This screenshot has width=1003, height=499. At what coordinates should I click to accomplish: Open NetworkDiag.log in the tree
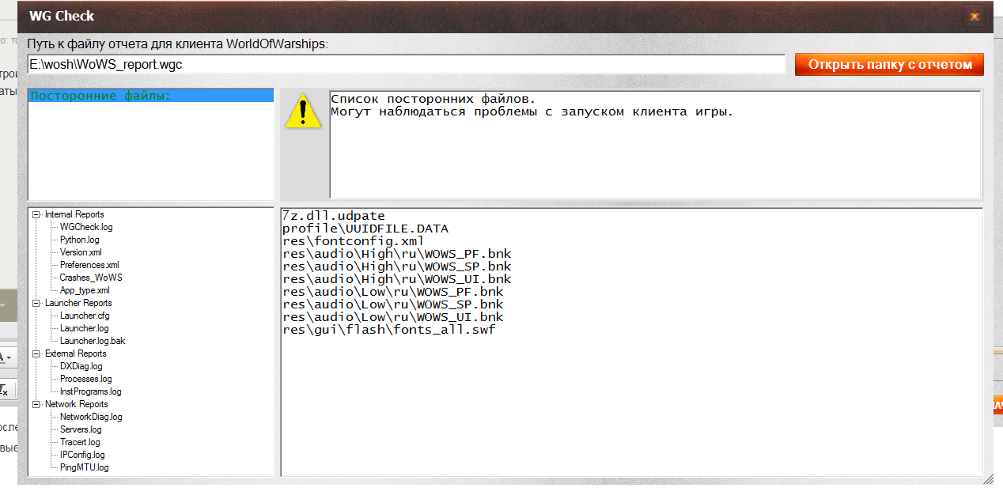pos(91,417)
